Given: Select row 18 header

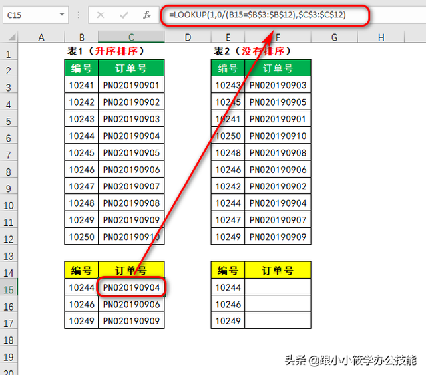Looking at the screenshot, I should [9, 337].
